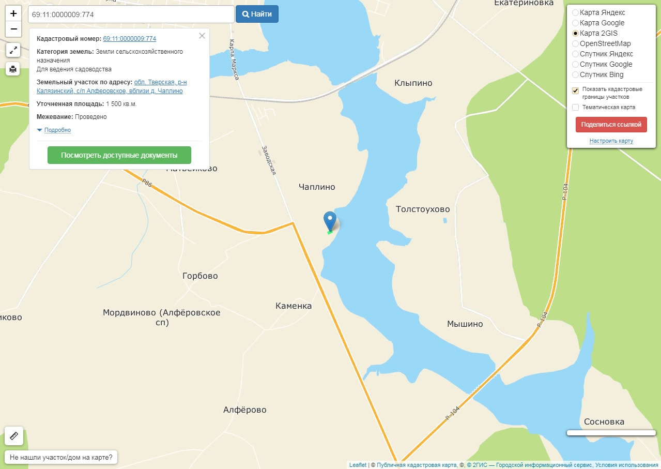
Task: Uncheck Показать кадастровые границы участков
Action: (575, 90)
